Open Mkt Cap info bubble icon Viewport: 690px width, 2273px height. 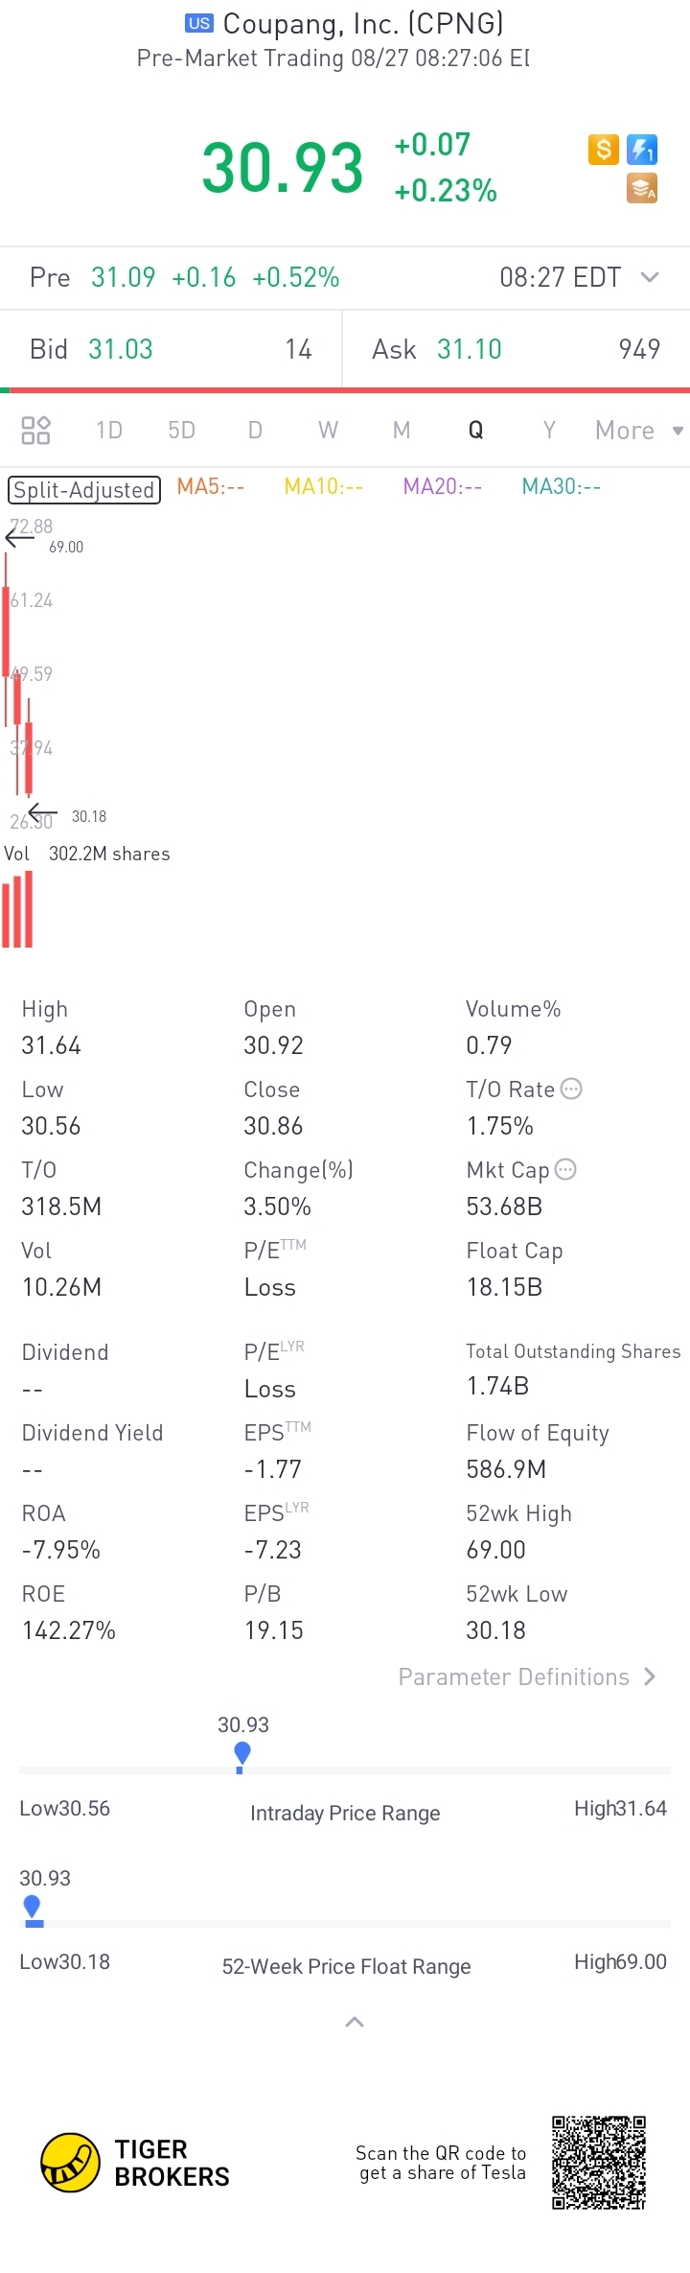pos(565,1169)
